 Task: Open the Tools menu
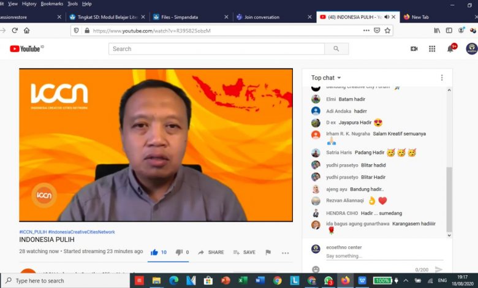point(72,4)
